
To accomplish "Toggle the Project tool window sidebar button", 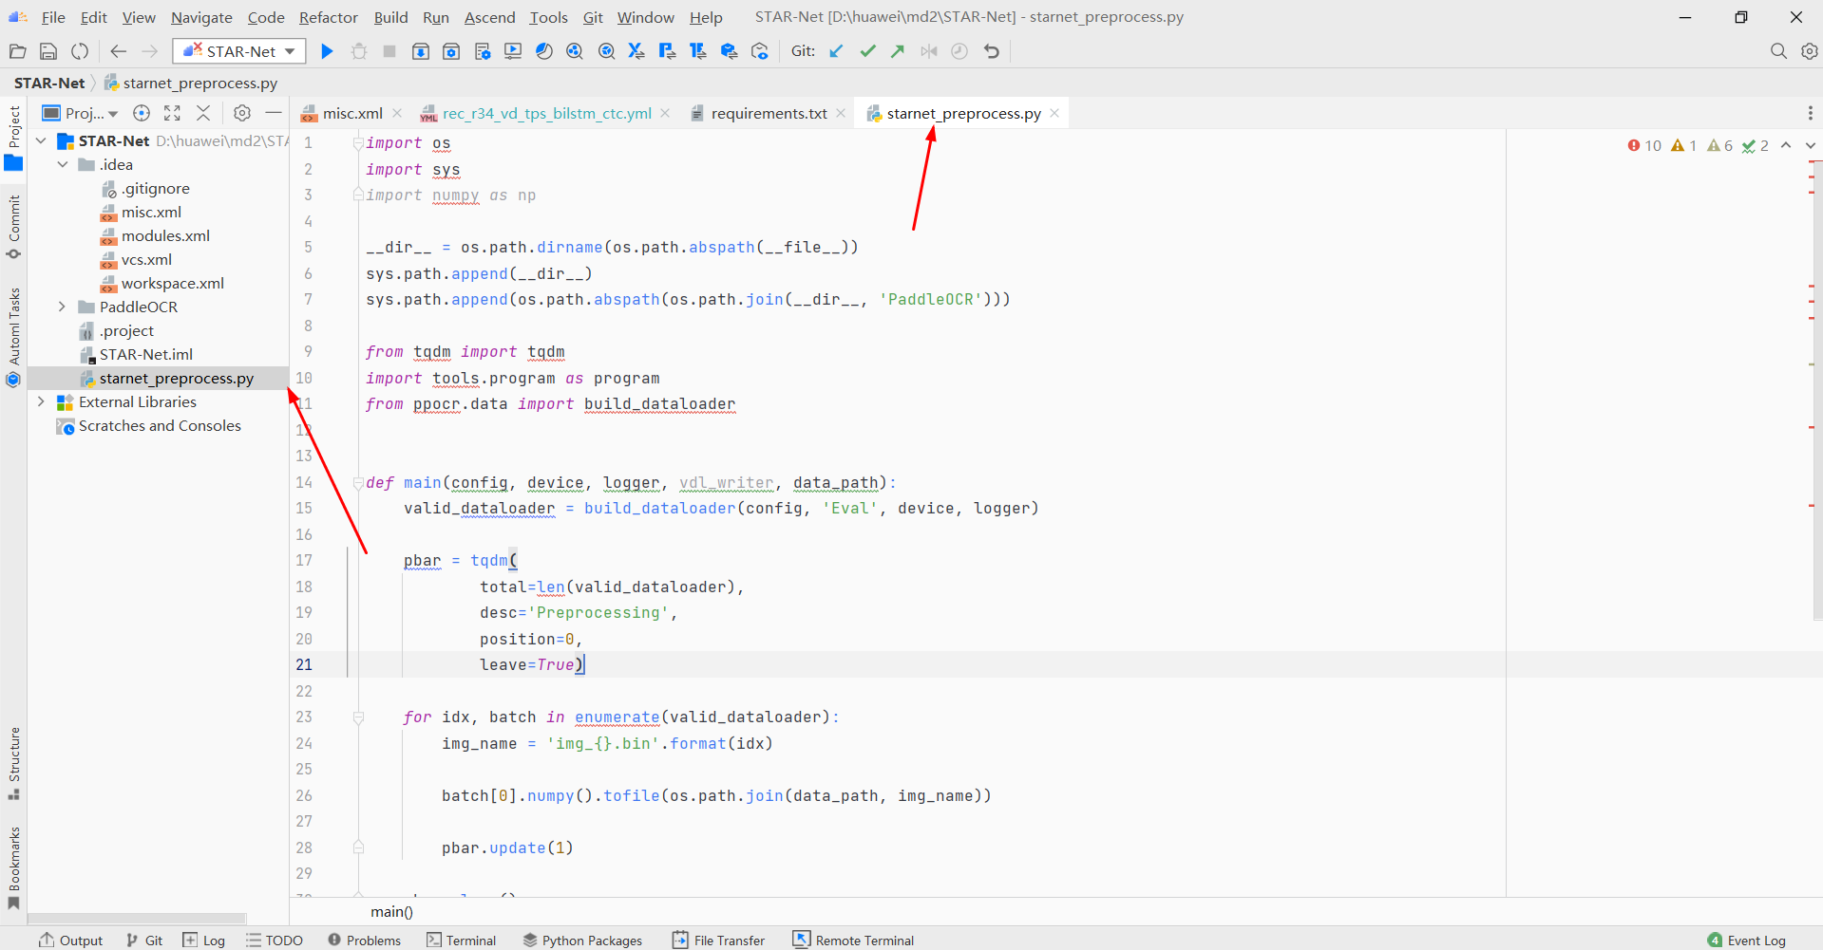I will [13, 138].
